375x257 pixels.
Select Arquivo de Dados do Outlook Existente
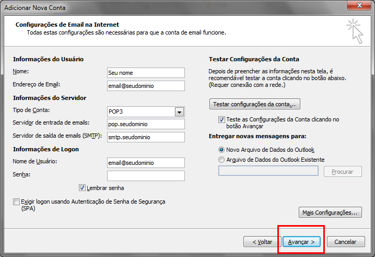(222, 160)
